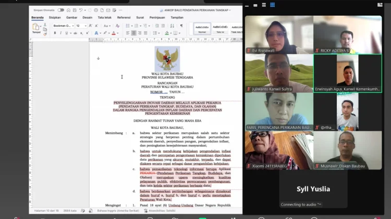Switch Zoom to single-panel view icon
The width and height of the screenshot is (391, 219).
[255, 5]
